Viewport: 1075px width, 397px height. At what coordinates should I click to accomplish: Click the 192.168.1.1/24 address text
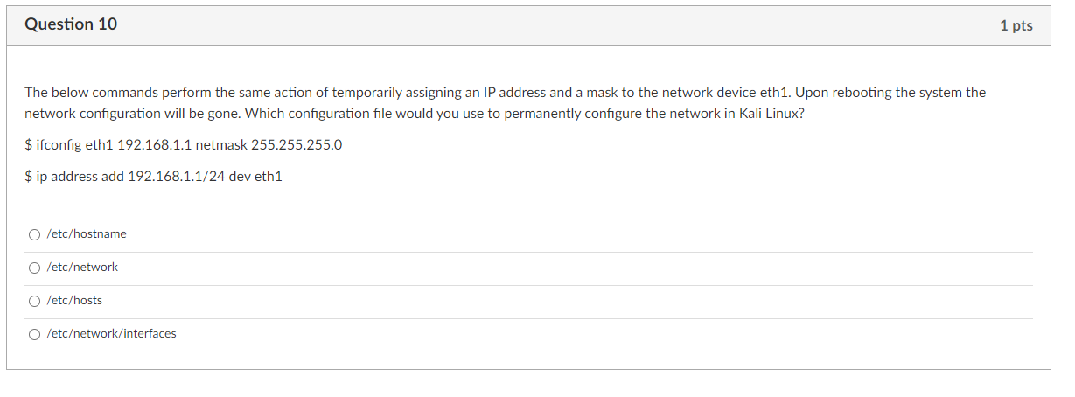(x=176, y=177)
